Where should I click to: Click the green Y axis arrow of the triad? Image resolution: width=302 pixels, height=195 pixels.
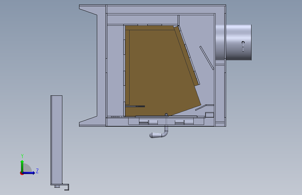pos(22,166)
